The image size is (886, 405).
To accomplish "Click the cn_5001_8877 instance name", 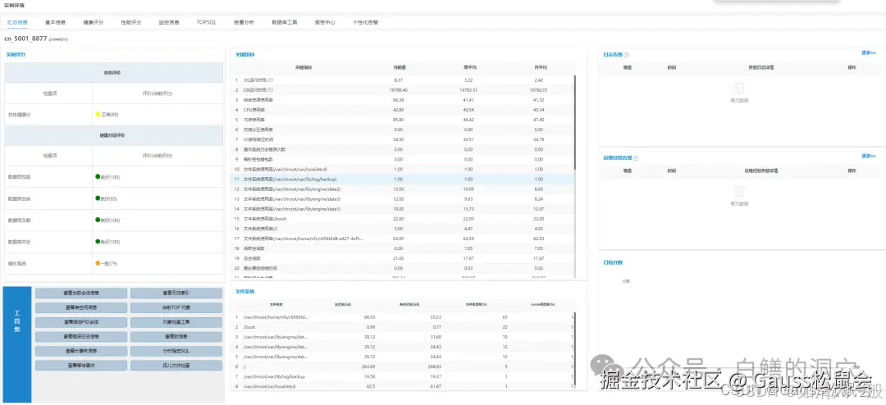I will 25,39.
